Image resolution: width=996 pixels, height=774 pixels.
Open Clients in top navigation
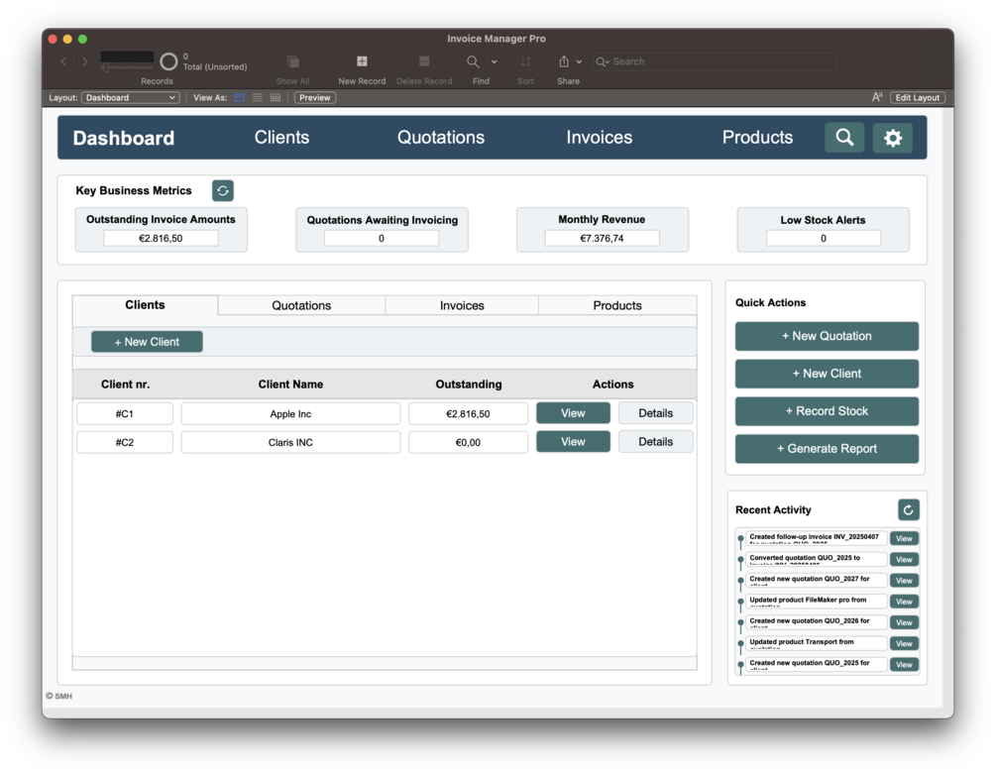(x=281, y=137)
